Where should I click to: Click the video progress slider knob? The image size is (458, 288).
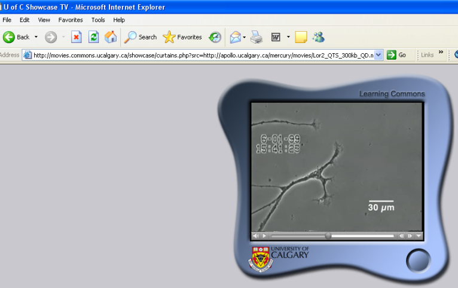pos(328,236)
